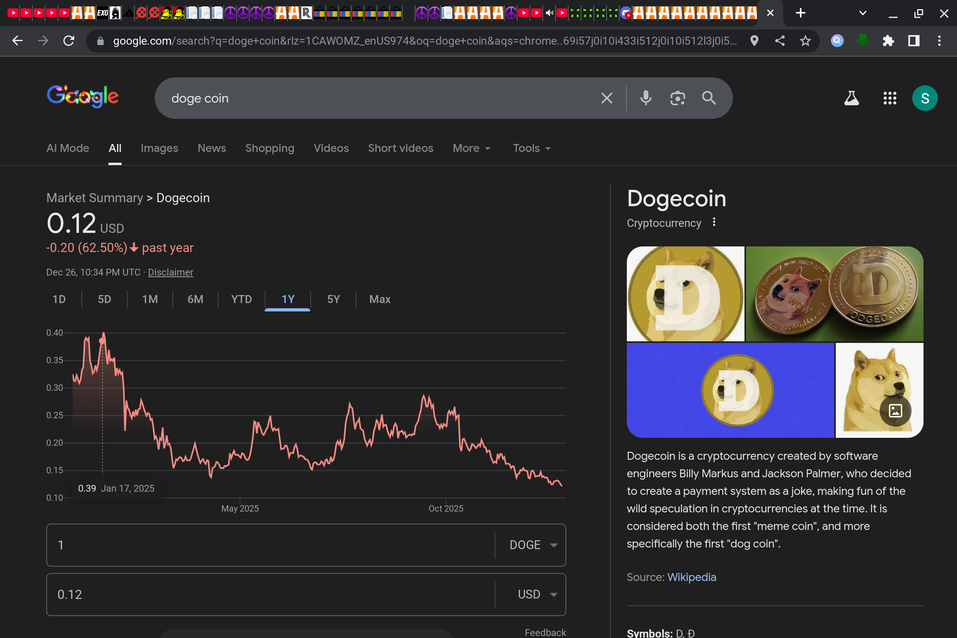Show the Max chart range
Image resolution: width=957 pixels, height=638 pixels.
click(380, 299)
